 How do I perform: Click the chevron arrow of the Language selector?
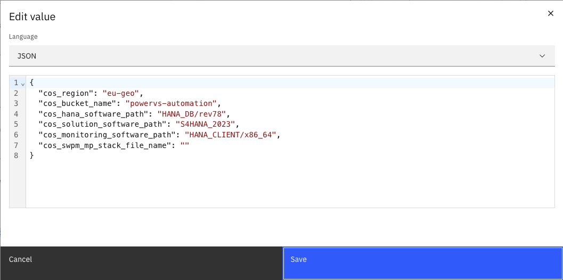click(x=542, y=55)
